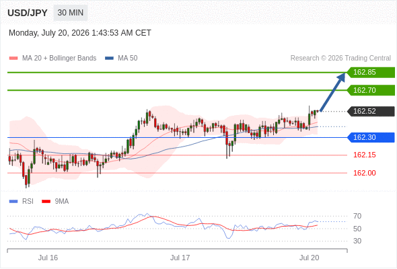Click the RSI legend blue marker
397x269 pixels.
click(x=13, y=202)
